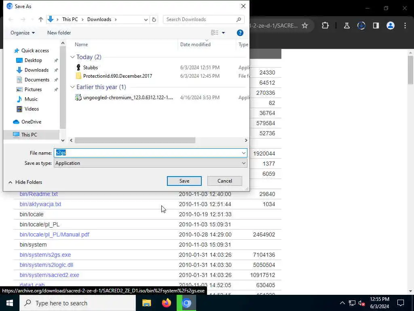
Task: Select This PC in navigation pane
Action: coord(29,134)
